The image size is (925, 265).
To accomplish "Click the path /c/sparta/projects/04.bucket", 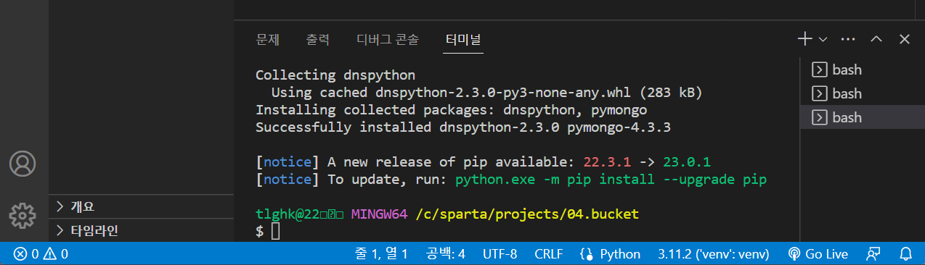I will point(527,215).
